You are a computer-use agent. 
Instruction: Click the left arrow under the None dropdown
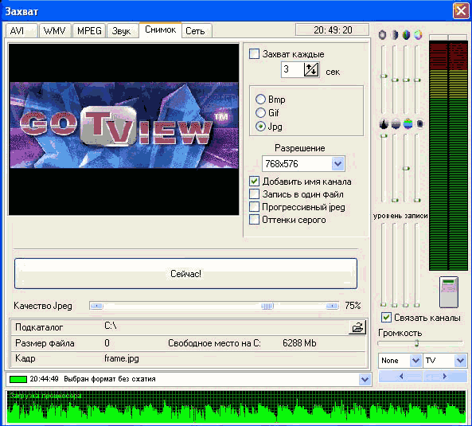click(401, 376)
